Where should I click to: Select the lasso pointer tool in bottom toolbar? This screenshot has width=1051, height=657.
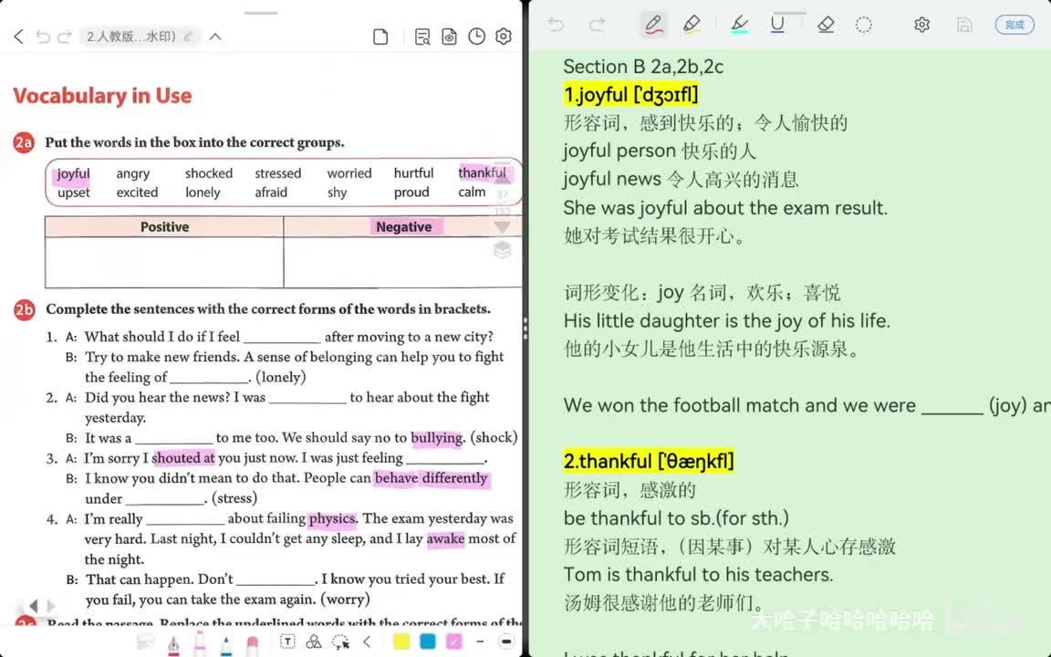[x=341, y=641]
